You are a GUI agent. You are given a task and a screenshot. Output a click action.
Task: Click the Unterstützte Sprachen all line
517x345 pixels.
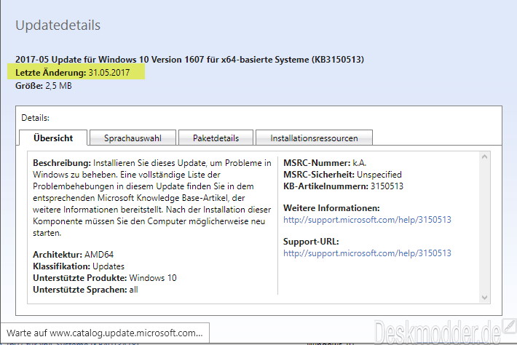pyautogui.click(x=85, y=290)
